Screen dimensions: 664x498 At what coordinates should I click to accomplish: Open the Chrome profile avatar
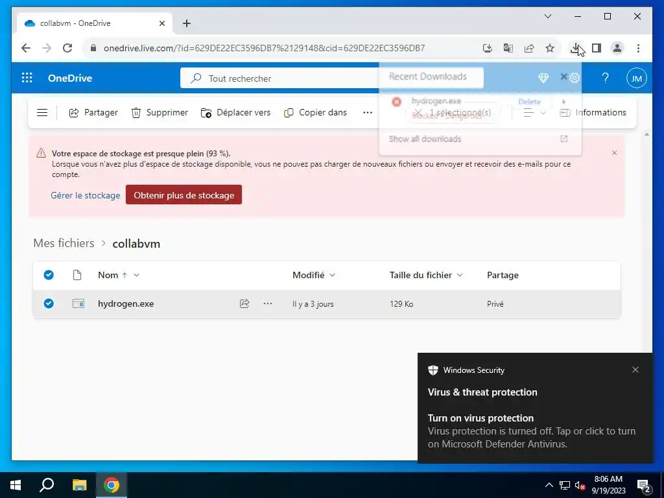[617, 48]
